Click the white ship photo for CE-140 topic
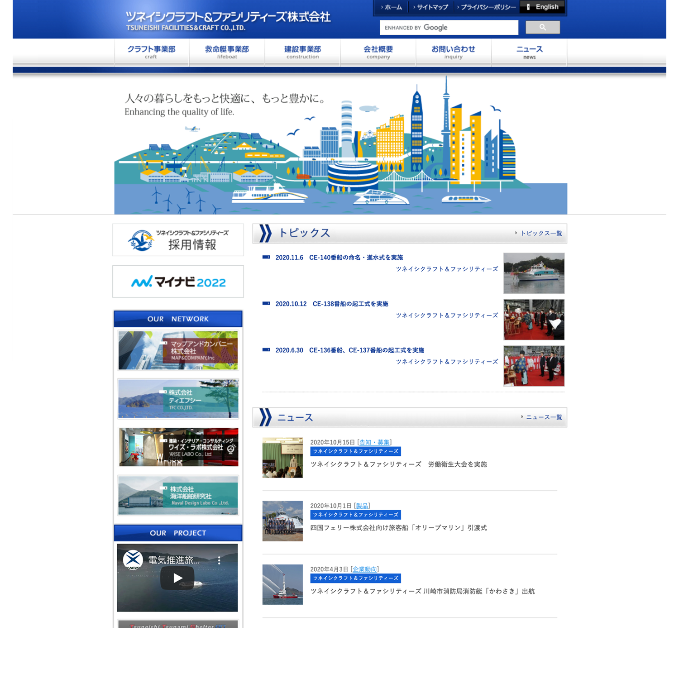The width and height of the screenshot is (679, 679). point(534,273)
